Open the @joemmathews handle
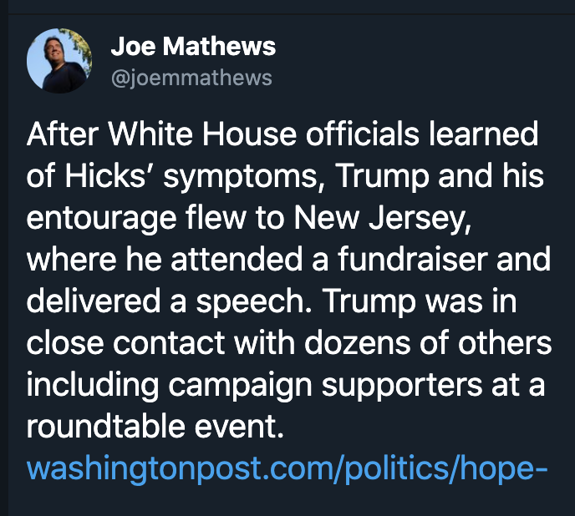Viewport: 575px width, 516px height. point(191,78)
